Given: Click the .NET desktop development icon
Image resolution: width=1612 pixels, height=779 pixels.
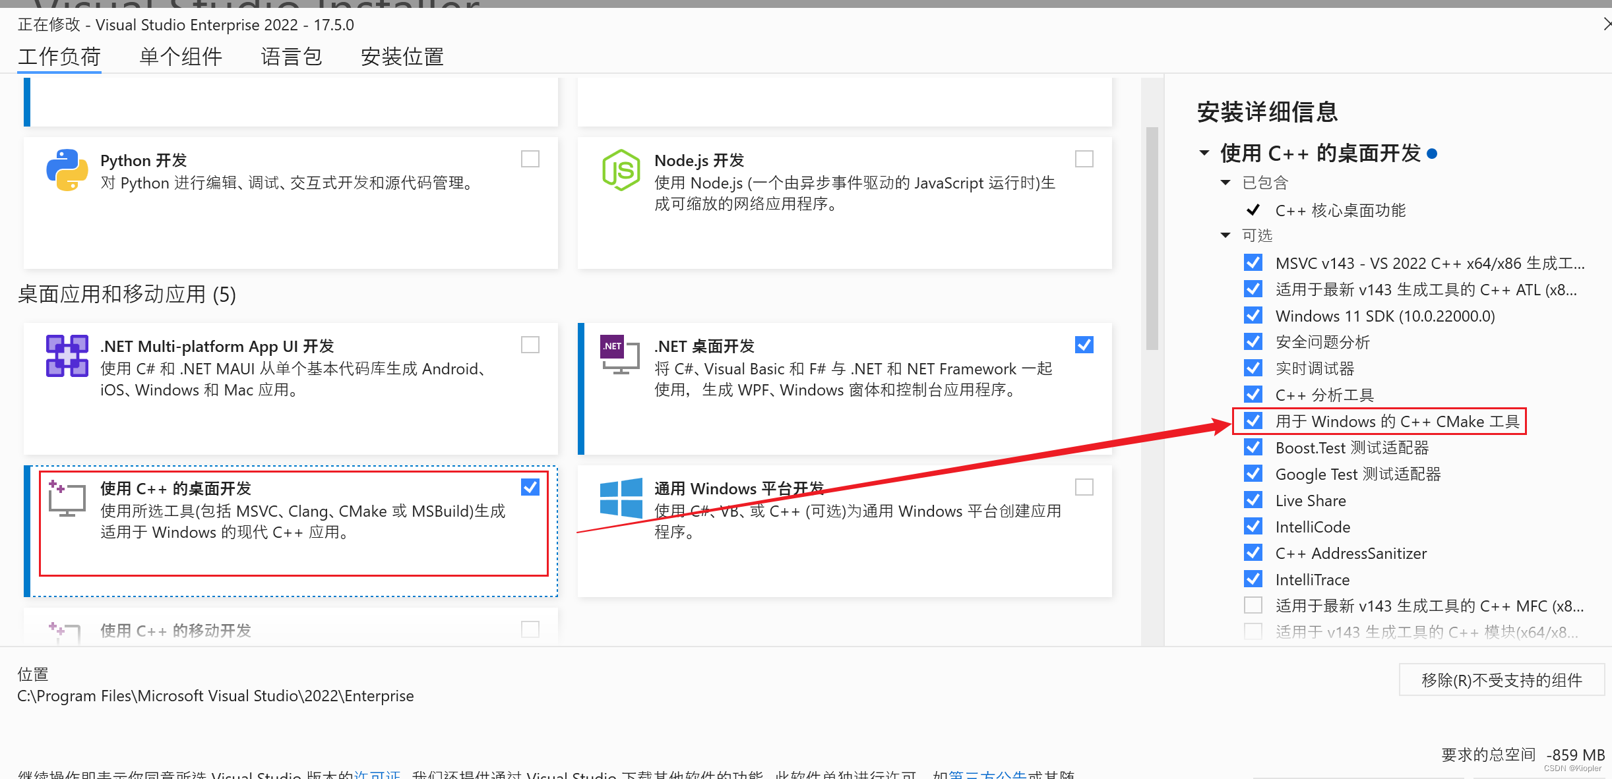Looking at the screenshot, I should pos(620,355).
